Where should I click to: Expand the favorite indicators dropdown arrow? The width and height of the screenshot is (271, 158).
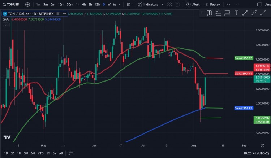163,4
